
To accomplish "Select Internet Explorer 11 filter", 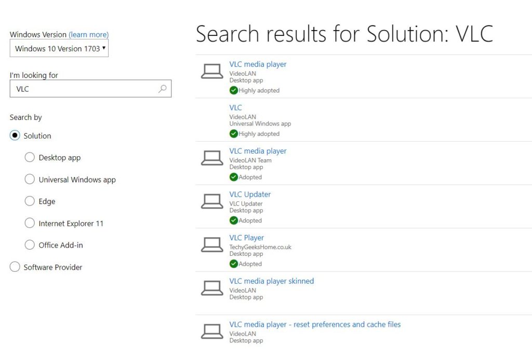I will [x=30, y=223].
